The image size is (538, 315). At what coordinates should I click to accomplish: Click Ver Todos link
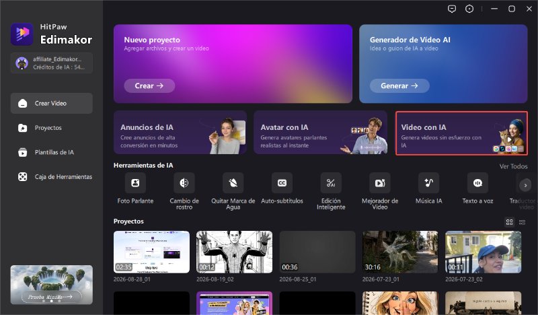click(x=513, y=166)
